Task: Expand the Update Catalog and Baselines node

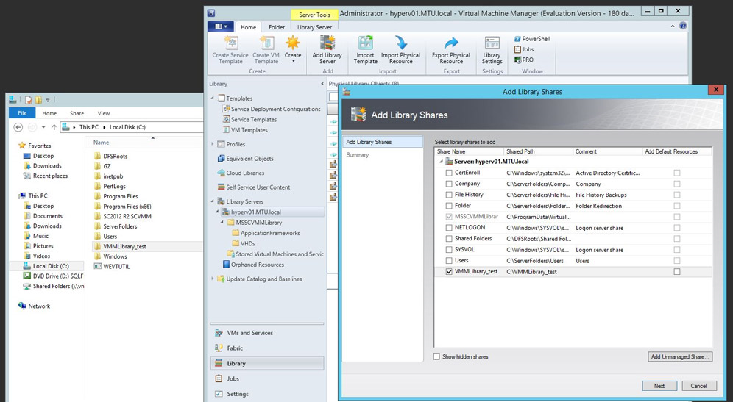Action: click(213, 279)
